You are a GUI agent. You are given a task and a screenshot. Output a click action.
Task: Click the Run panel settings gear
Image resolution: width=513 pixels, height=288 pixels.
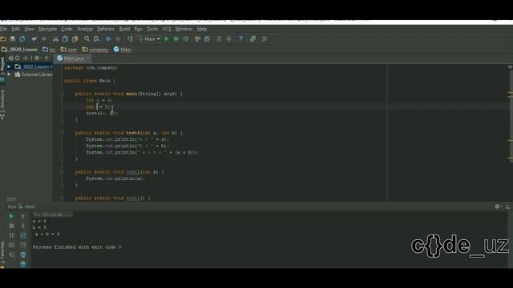pyautogui.click(x=498, y=206)
